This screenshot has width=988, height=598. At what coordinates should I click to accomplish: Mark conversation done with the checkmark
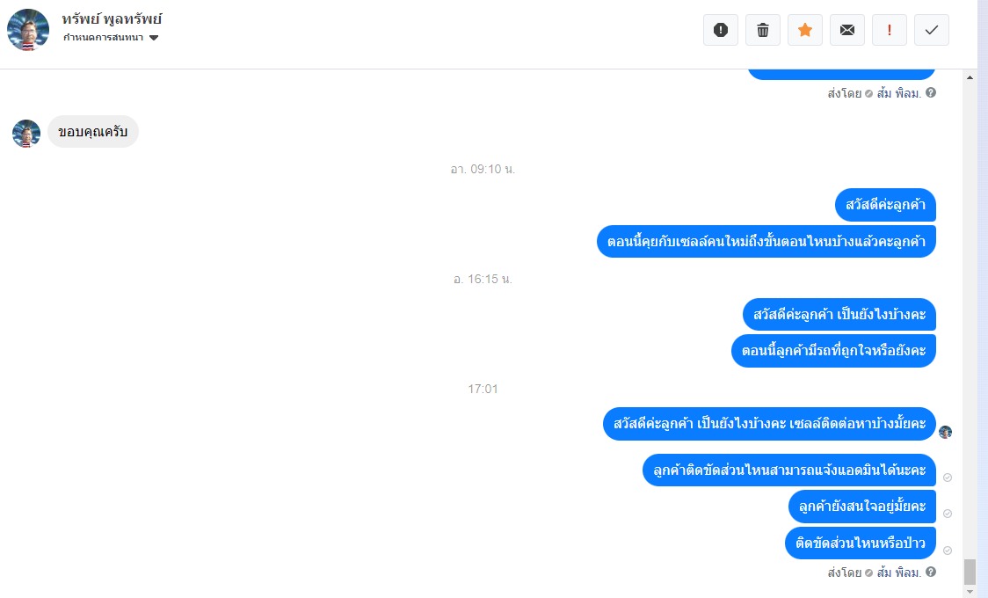pos(931,30)
